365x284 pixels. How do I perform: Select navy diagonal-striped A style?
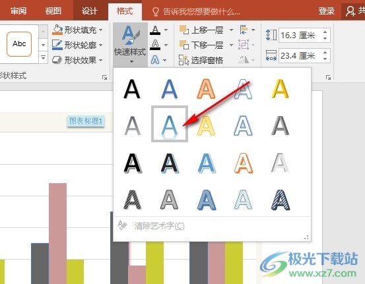(281, 200)
